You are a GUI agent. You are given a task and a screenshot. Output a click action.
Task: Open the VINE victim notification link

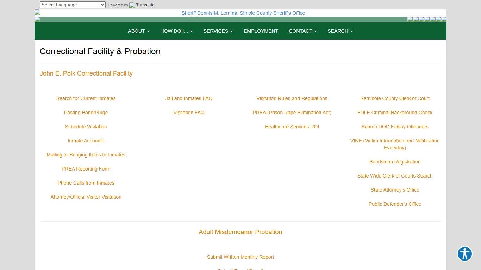395,144
